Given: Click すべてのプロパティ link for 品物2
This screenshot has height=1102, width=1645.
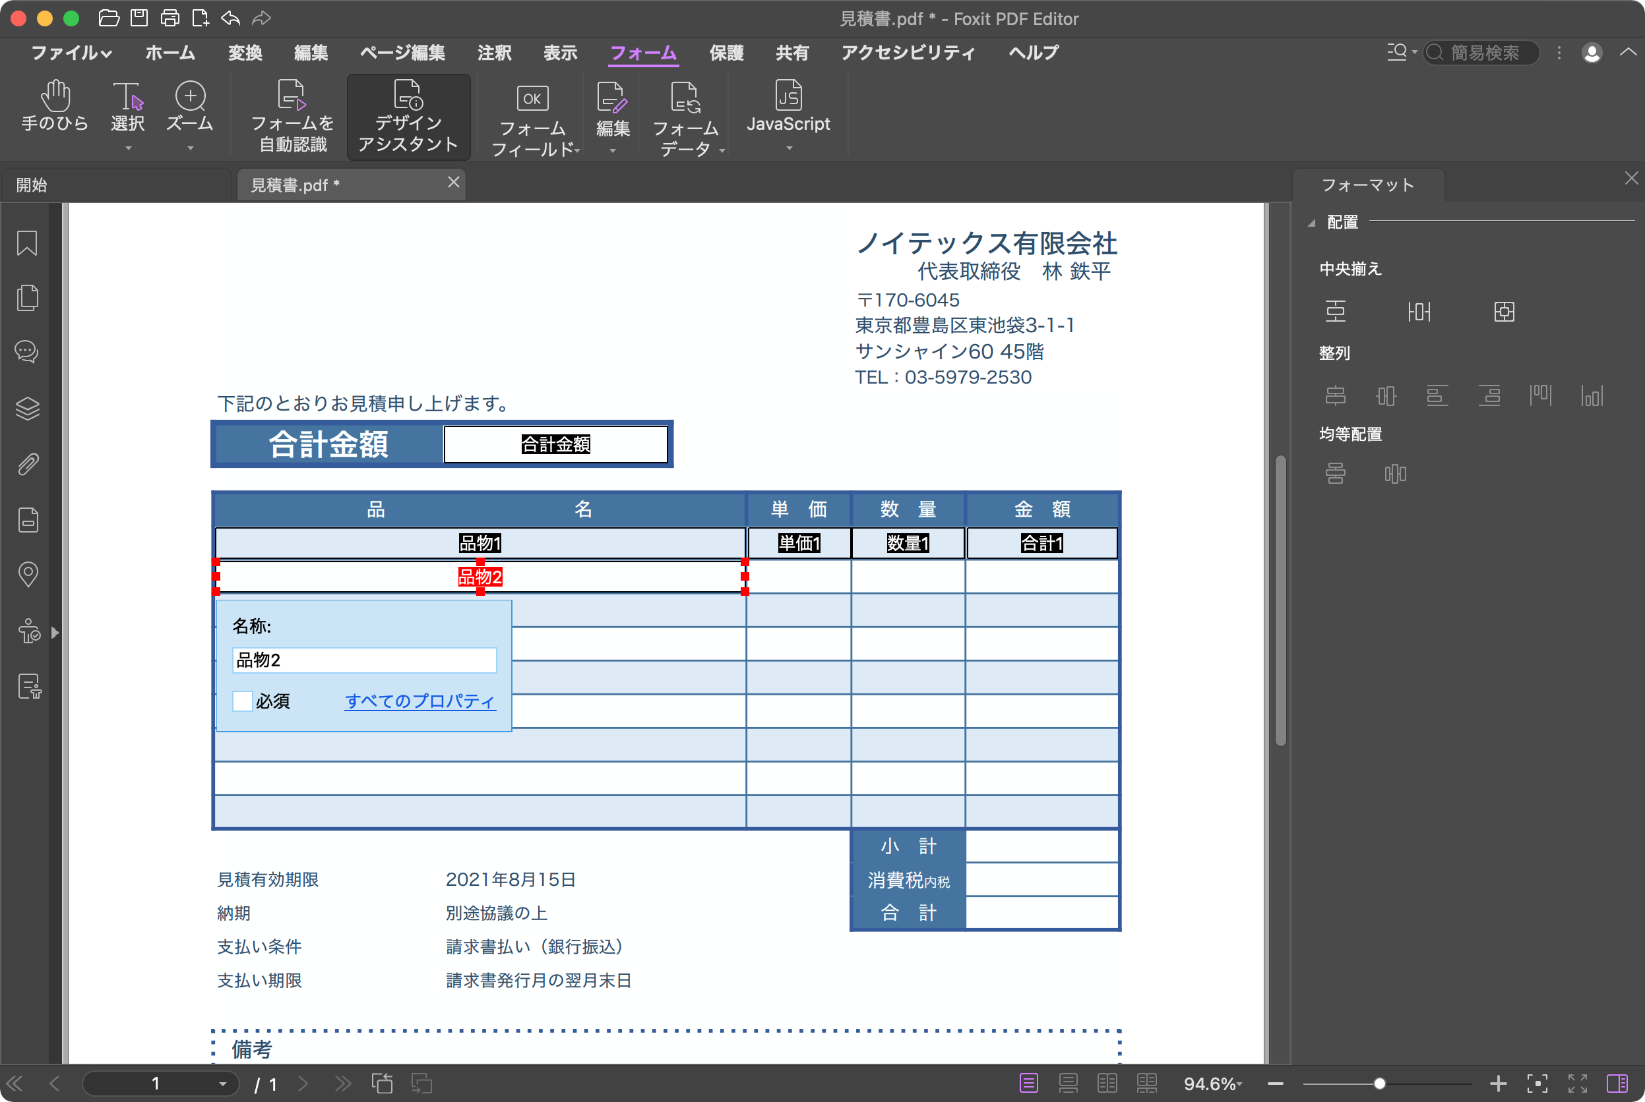Looking at the screenshot, I should point(418,701).
